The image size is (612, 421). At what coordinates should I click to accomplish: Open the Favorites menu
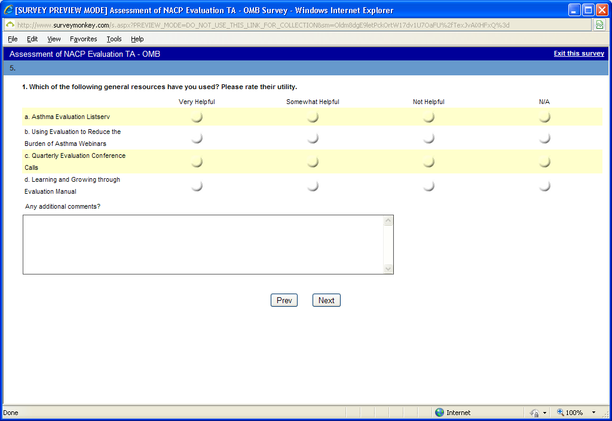coord(84,39)
